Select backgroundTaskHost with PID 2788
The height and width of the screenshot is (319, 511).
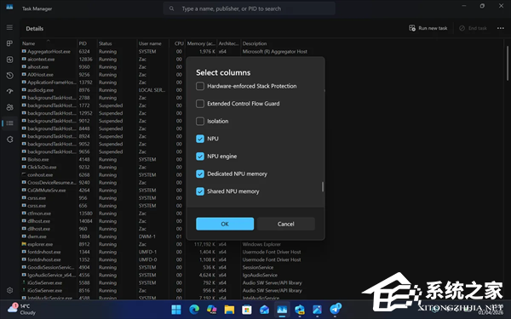tap(51, 98)
